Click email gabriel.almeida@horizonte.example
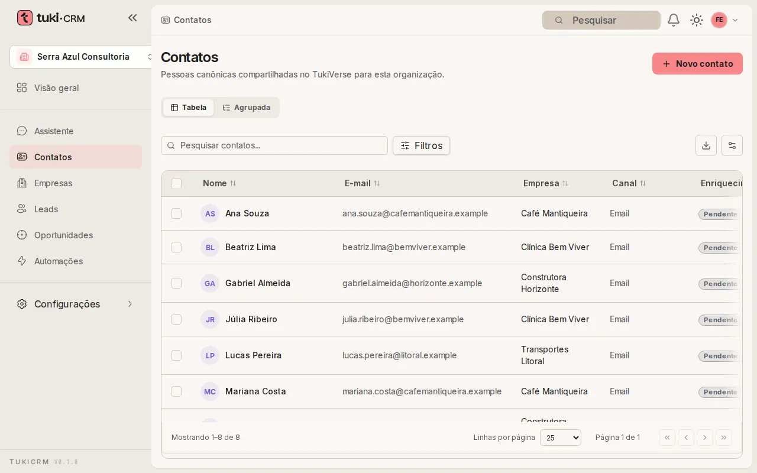The image size is (757, 473). pyautogui.click(x=412, y=283)
